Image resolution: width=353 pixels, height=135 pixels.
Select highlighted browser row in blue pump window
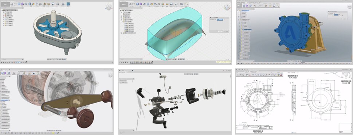click(247, 30)
